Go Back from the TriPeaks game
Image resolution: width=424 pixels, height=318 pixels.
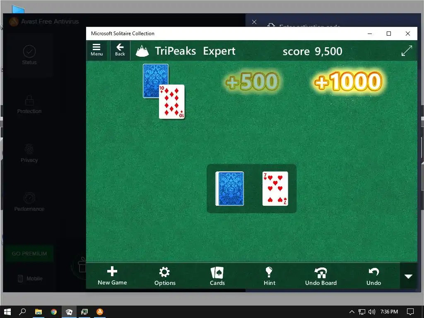(x=120, y=50)
